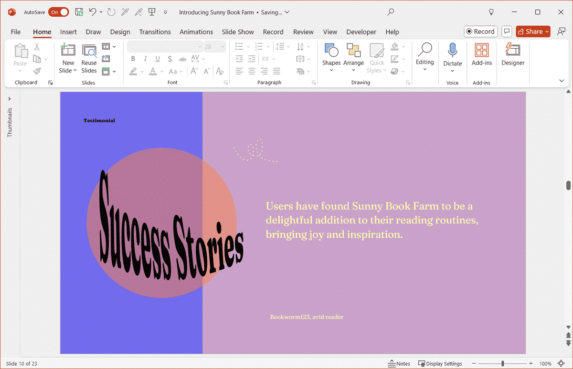The image size is (573, 369).
Task: Open the Editing dropdown
Action: pos(424,56)
